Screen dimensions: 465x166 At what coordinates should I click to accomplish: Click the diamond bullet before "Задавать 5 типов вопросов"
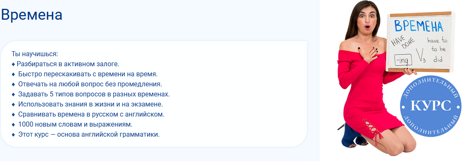click(x=13, y=94)
